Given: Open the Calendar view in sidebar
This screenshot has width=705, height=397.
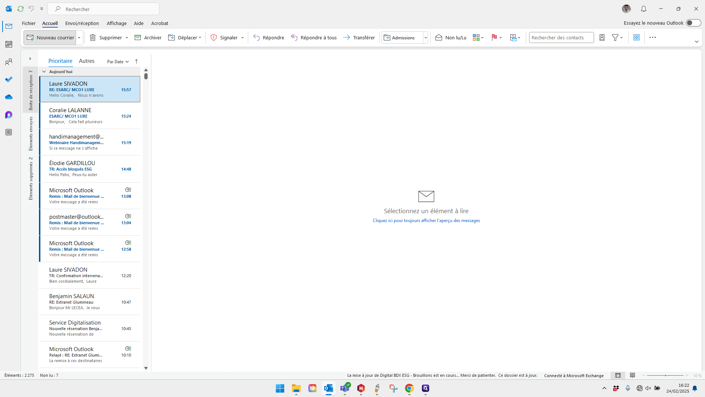Looking at the screenshot, I should (9, 44).
